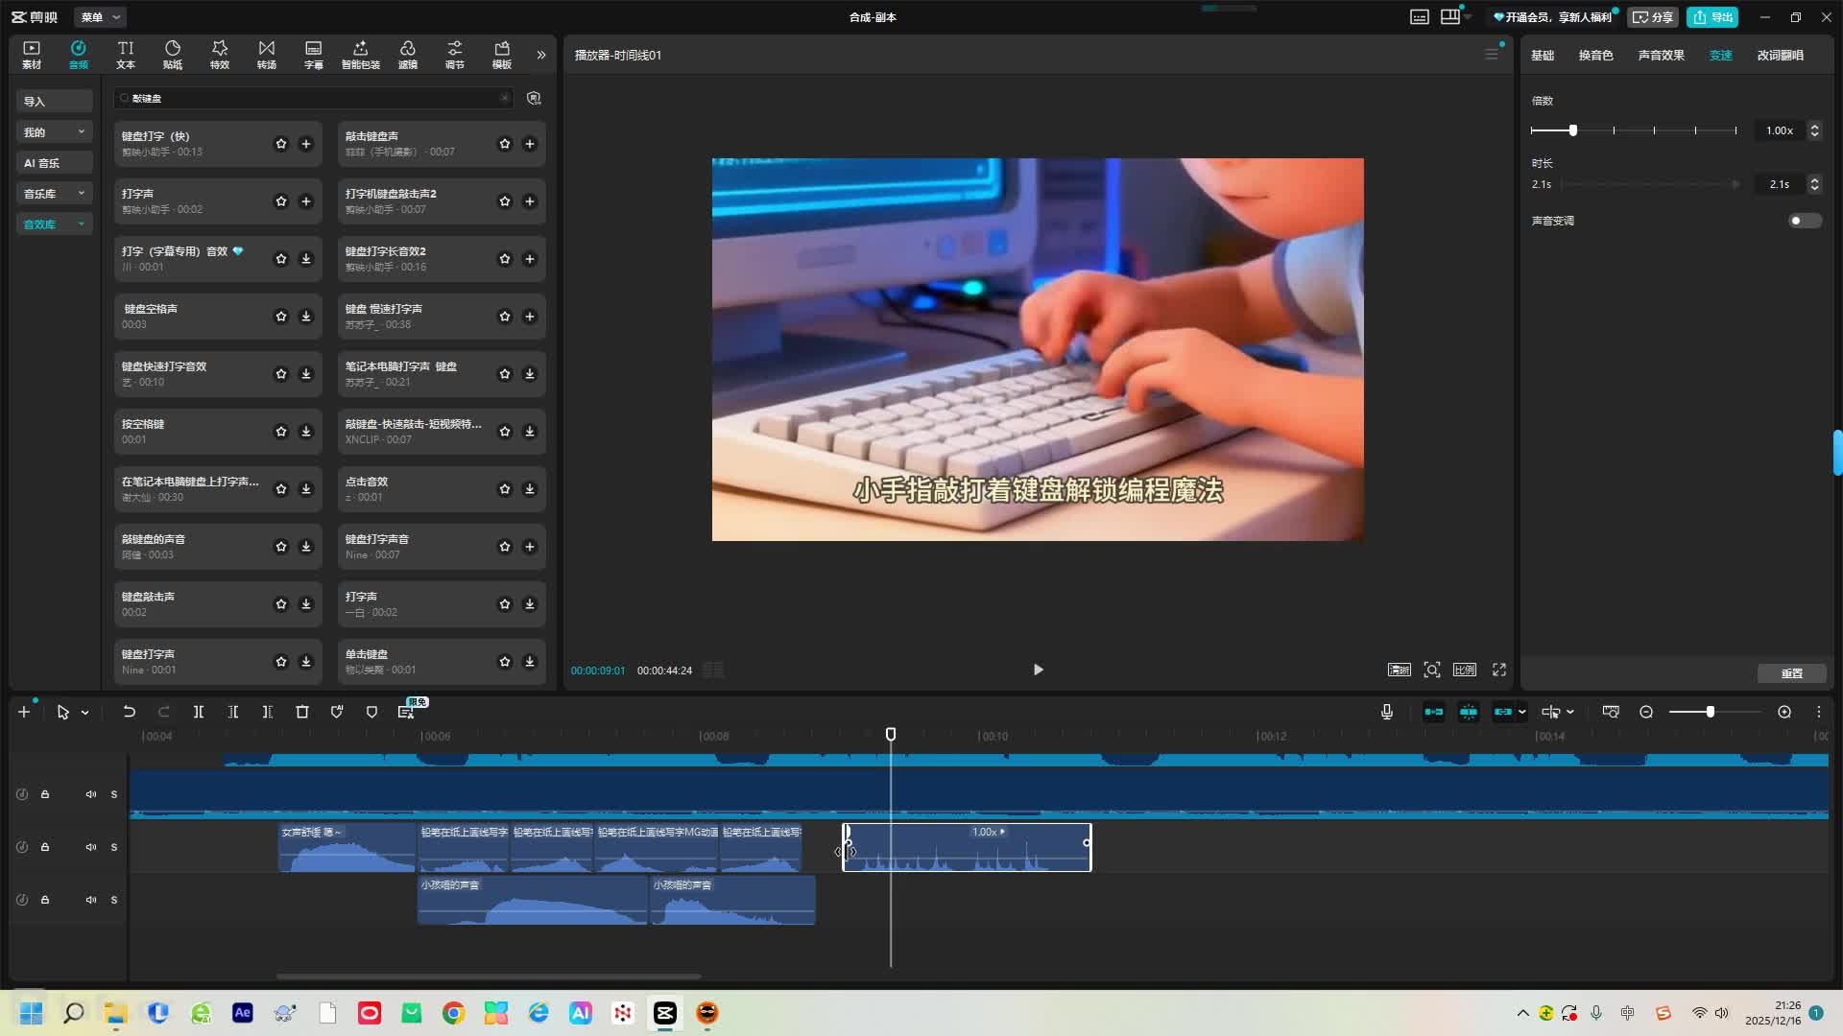1843x1036 pixels.
Task: Click the 倍数 speed slider handle
Action: click(1572, 130)
